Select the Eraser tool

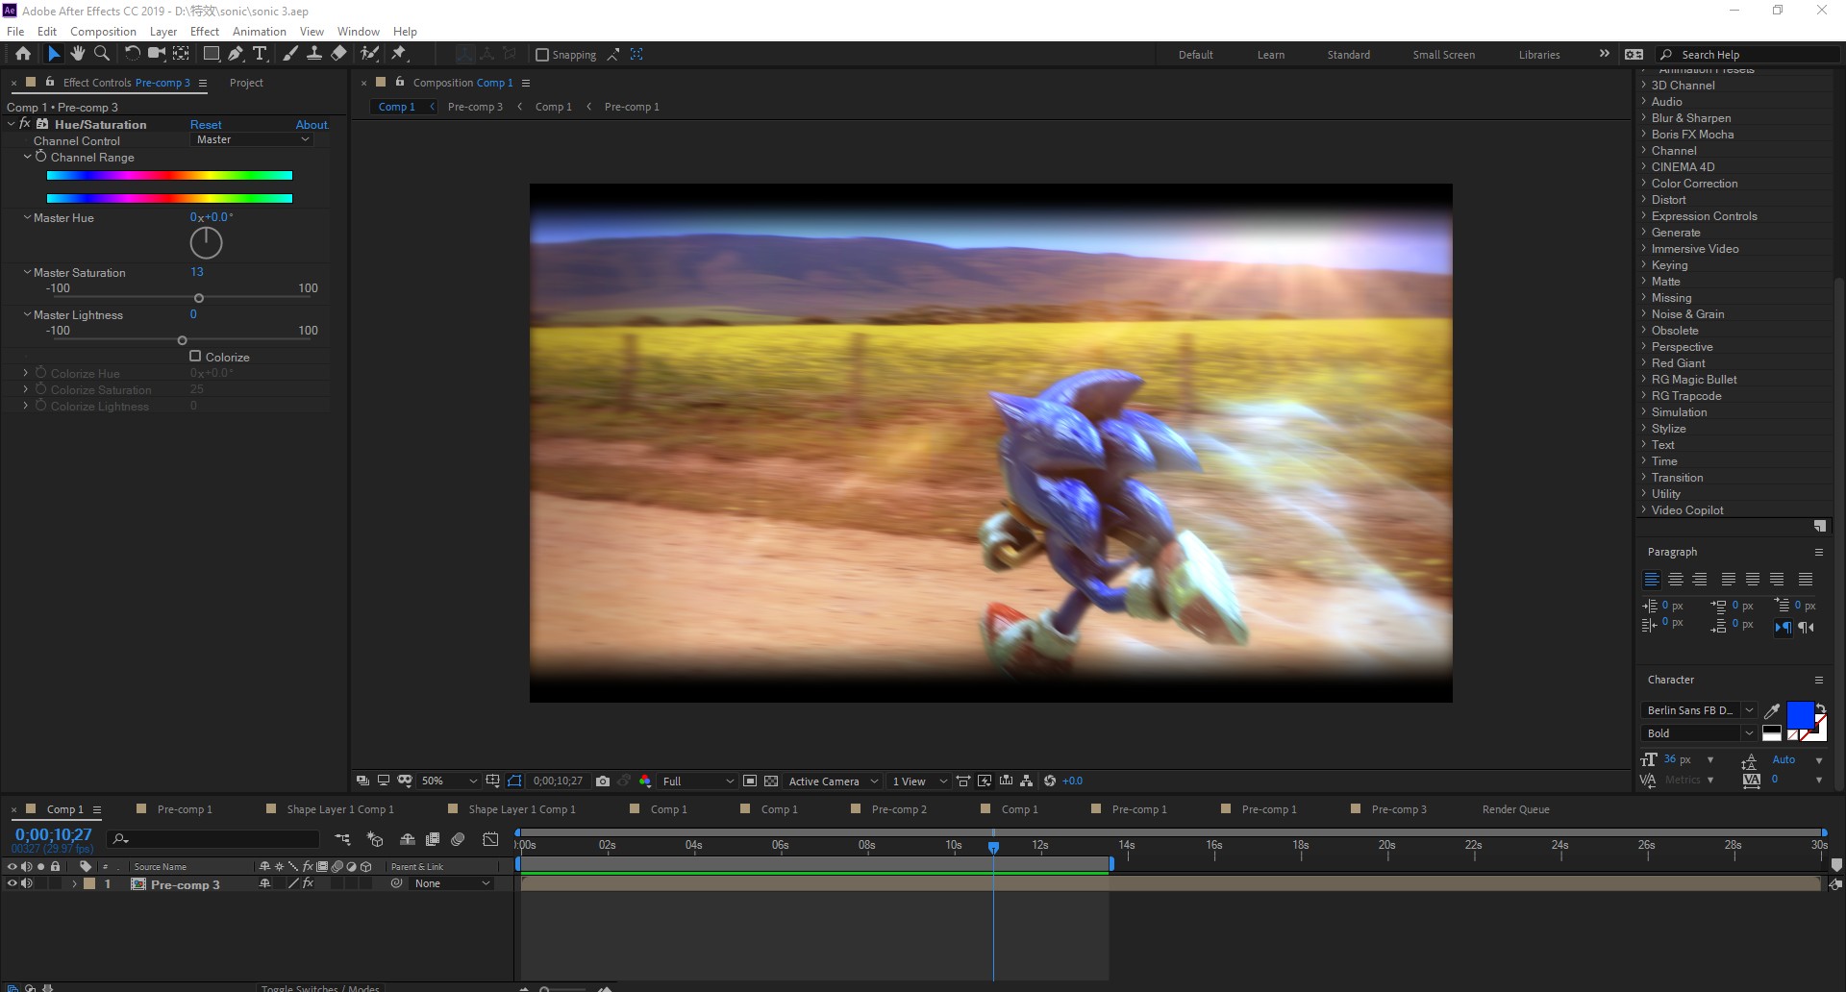pyautogui.click(x=338, y=54)
